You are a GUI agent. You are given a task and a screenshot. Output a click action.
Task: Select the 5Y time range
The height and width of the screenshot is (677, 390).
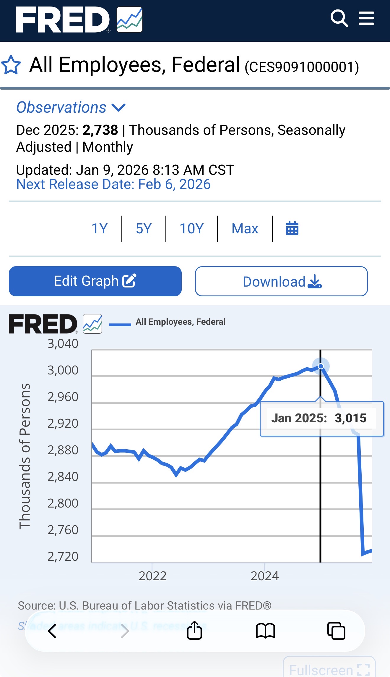point(144,229)
